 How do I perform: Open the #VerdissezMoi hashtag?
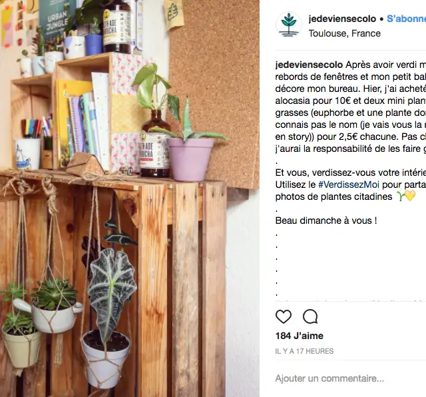tap(349, 185)
